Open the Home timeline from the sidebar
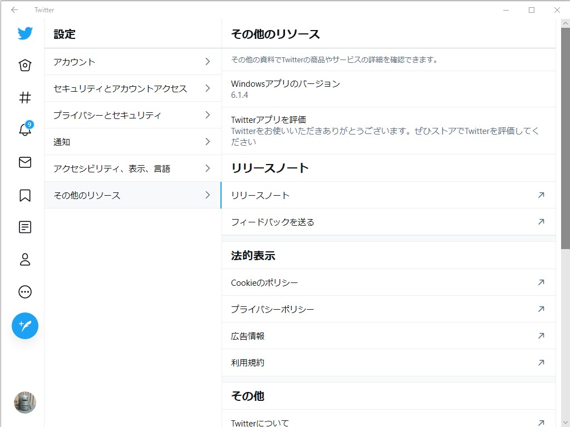Screen dimensions: 570x427 [24, 65]
